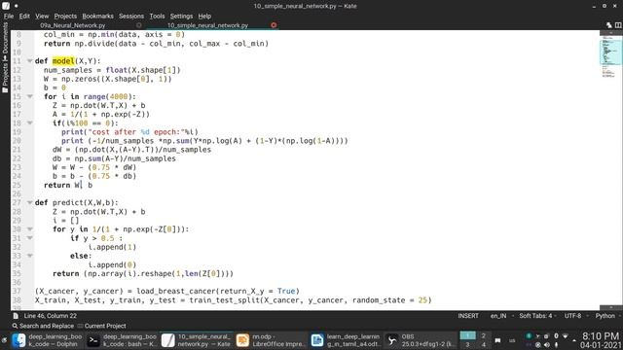Click the Kate app icon in the title bar
Screen dimensions: 623x350
click(6, 6)
